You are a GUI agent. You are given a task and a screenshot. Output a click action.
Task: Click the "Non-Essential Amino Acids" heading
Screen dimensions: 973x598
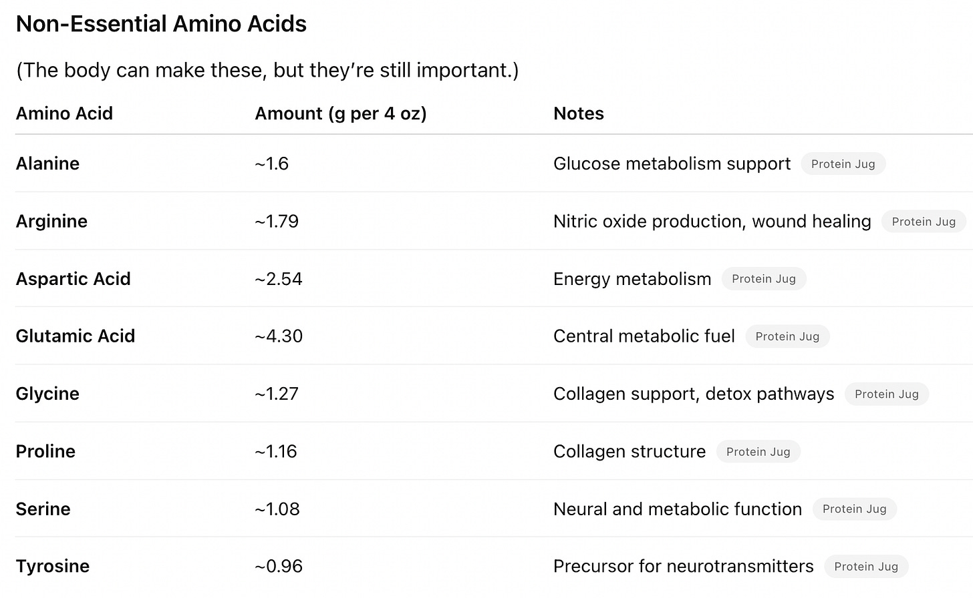coord(161,24)
